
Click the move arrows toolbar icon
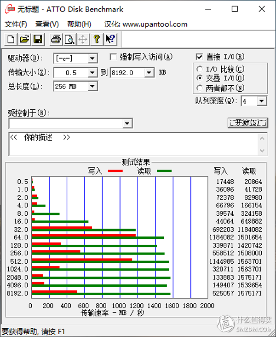point(83,39)
